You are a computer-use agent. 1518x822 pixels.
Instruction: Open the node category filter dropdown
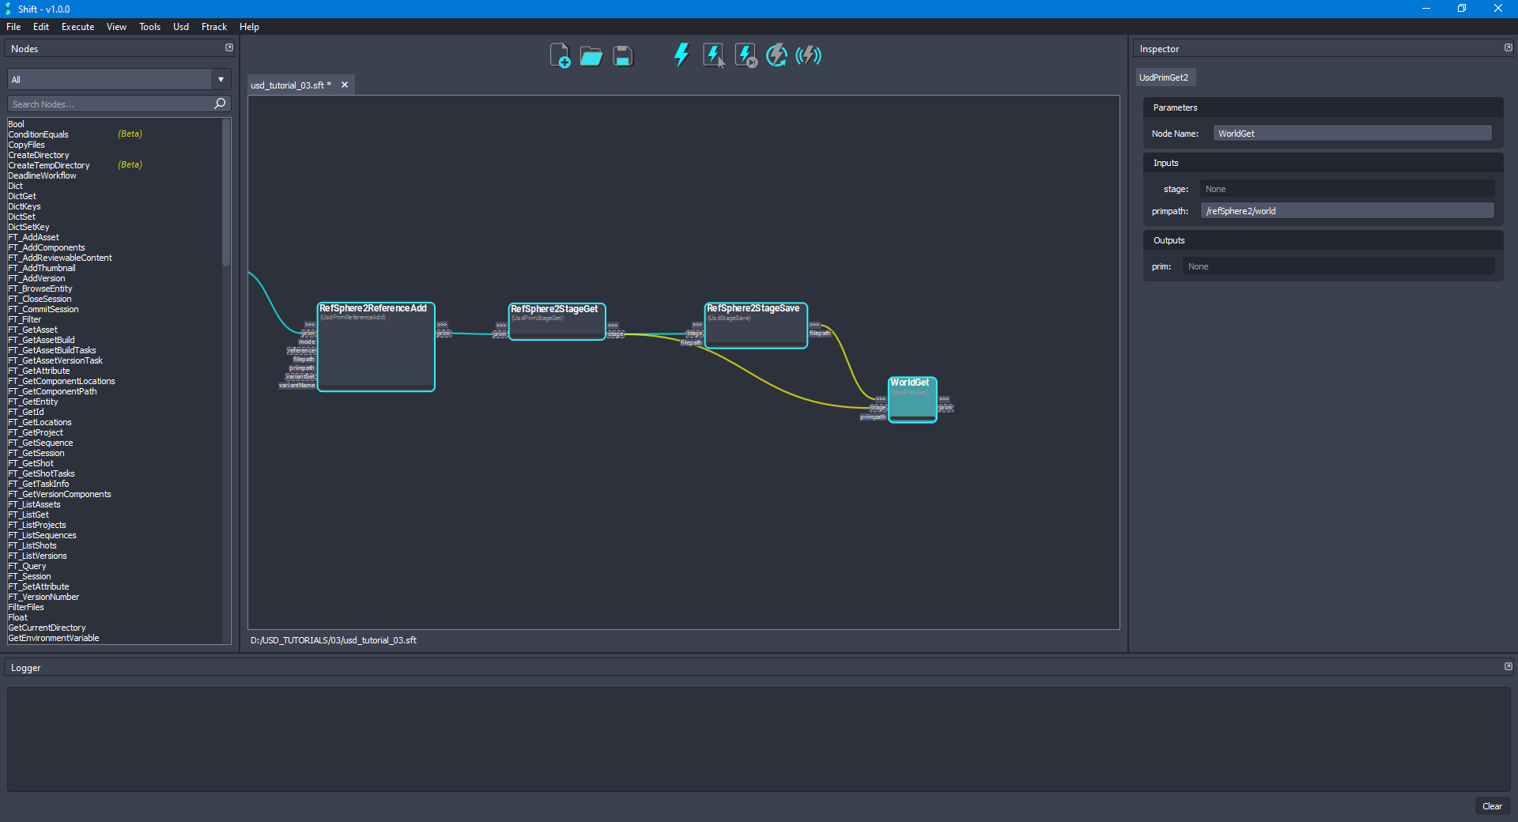click(x=220, y=79)
